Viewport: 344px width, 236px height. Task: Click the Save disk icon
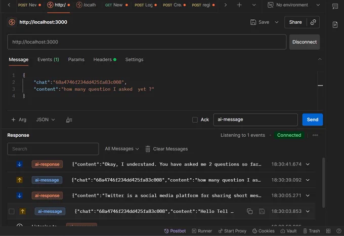[x=253, y=22]
